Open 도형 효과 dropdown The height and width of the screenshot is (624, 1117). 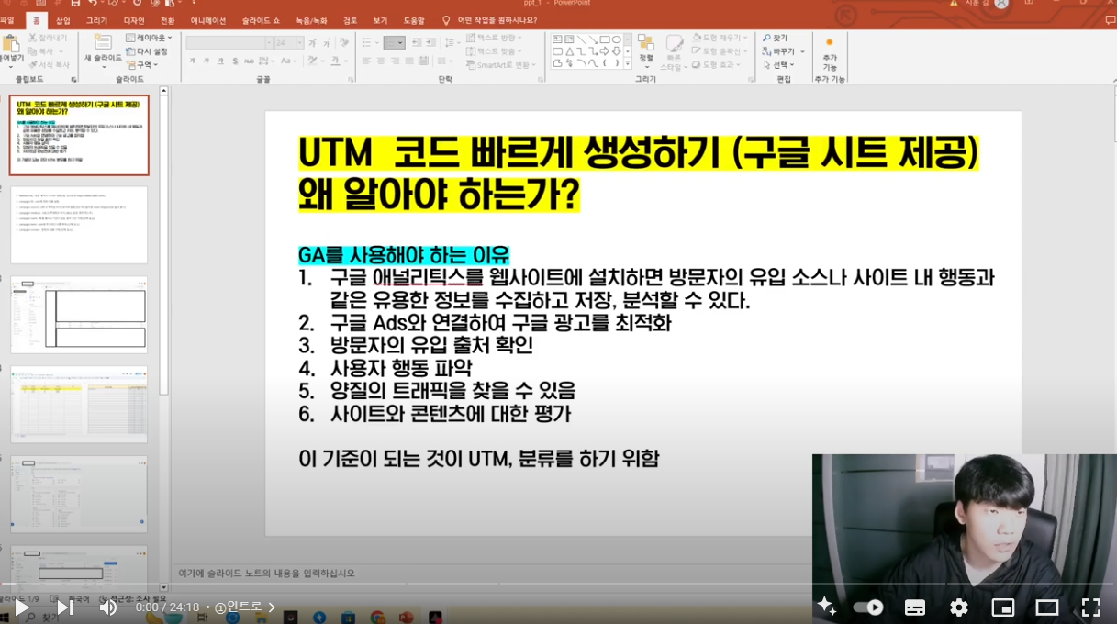tap(717, 65)
